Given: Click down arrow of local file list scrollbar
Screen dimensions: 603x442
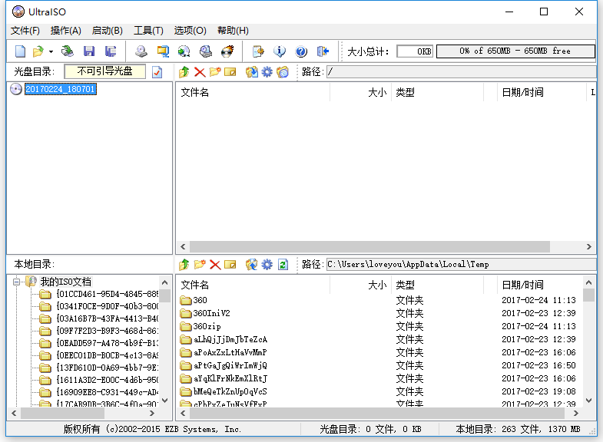Looking at the screenshot, I should click(588, 401).
